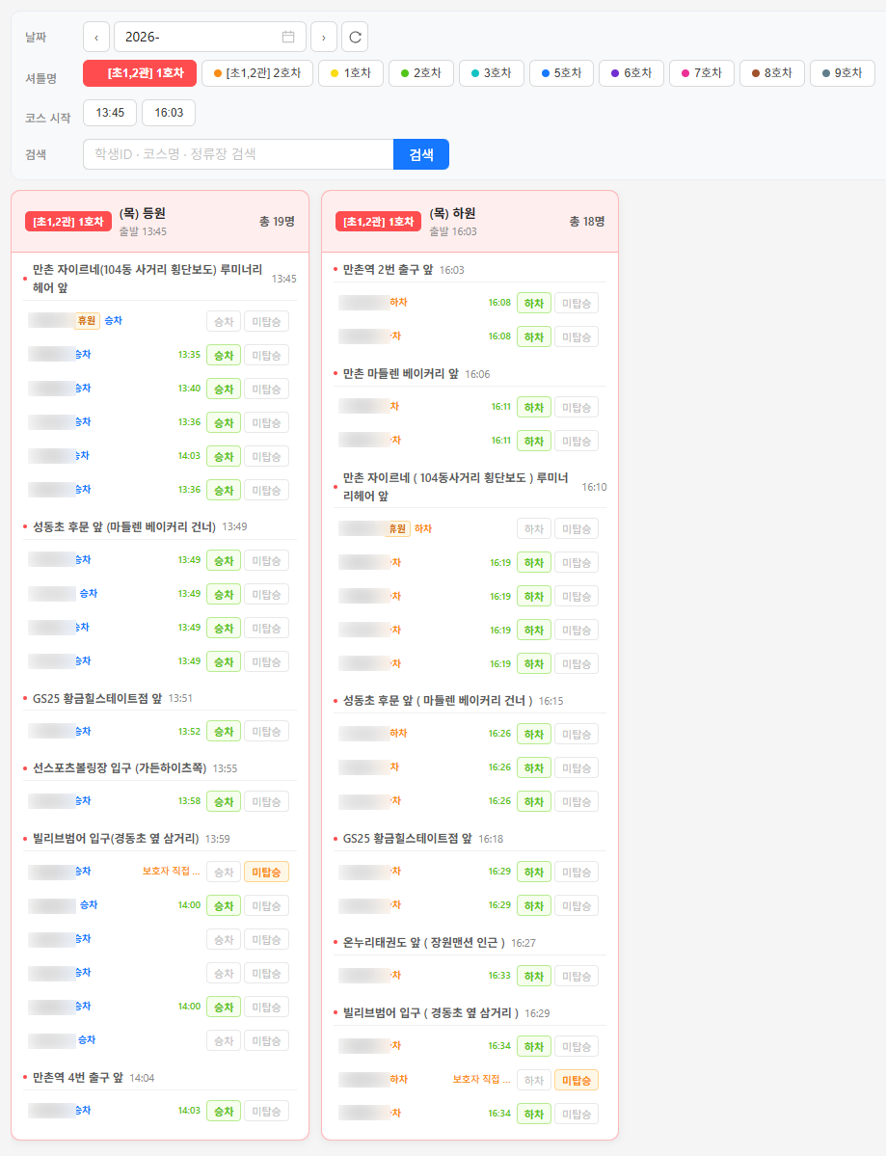Click the (목) 하원 card title
886x1156 pixels.
coord(452,213)
